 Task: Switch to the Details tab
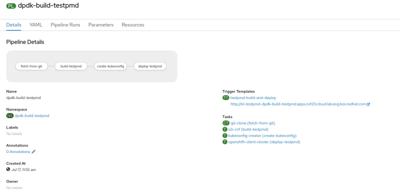[x=14, y=25]
